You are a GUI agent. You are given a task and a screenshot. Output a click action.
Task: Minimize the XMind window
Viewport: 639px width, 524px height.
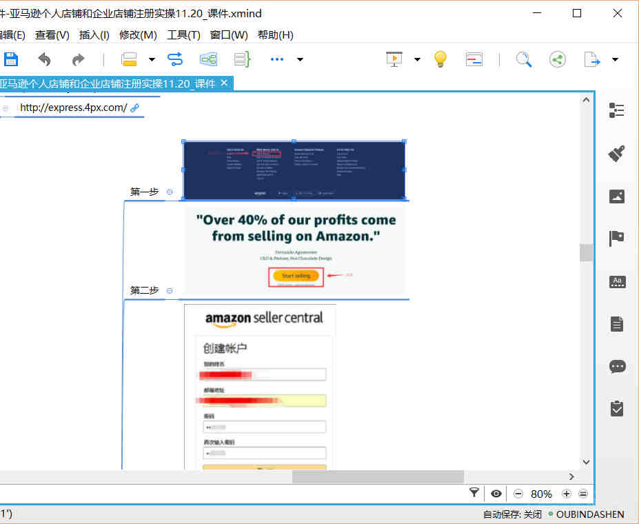pos(537,14)
